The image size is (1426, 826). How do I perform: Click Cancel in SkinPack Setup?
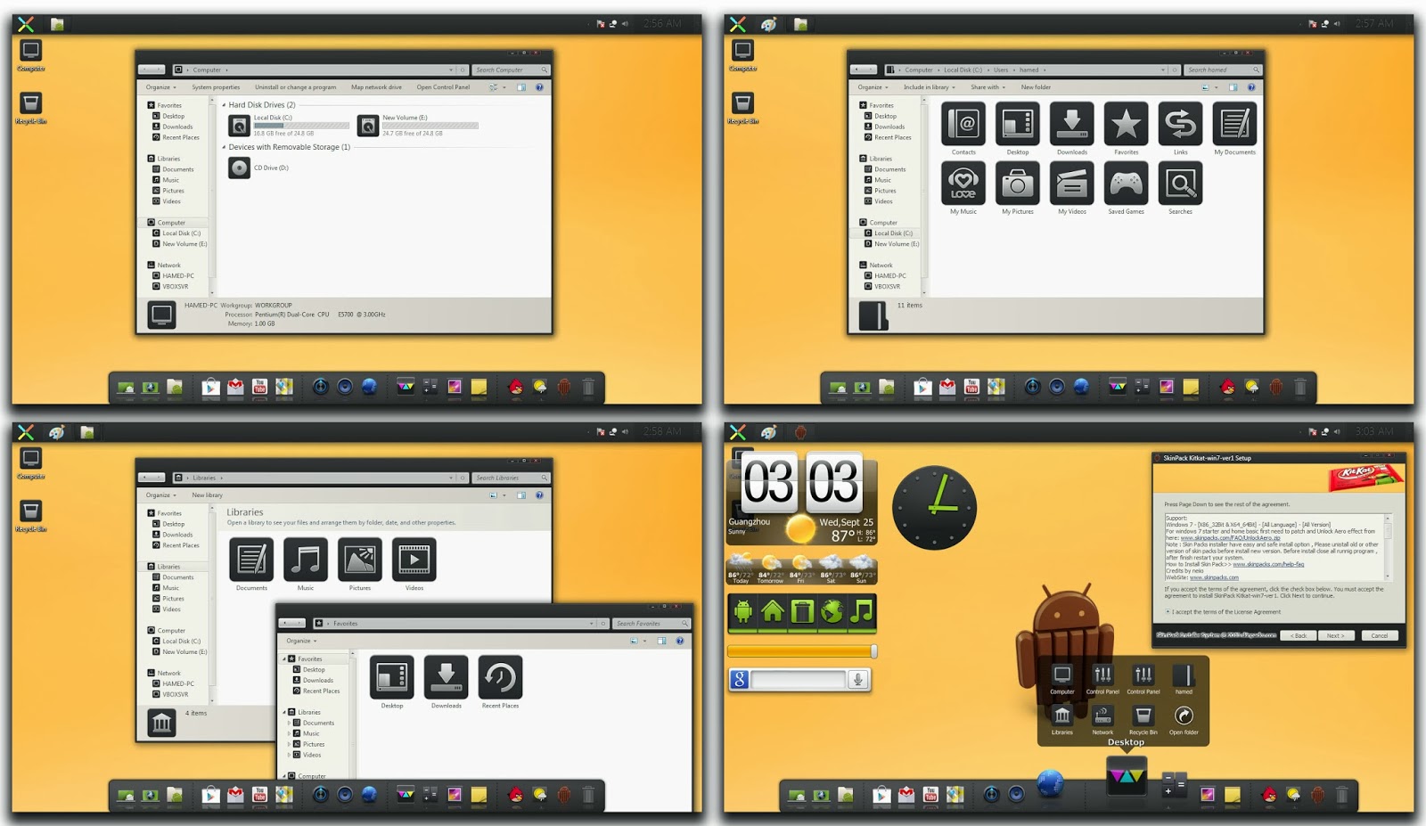click(x=1380, y=635)
